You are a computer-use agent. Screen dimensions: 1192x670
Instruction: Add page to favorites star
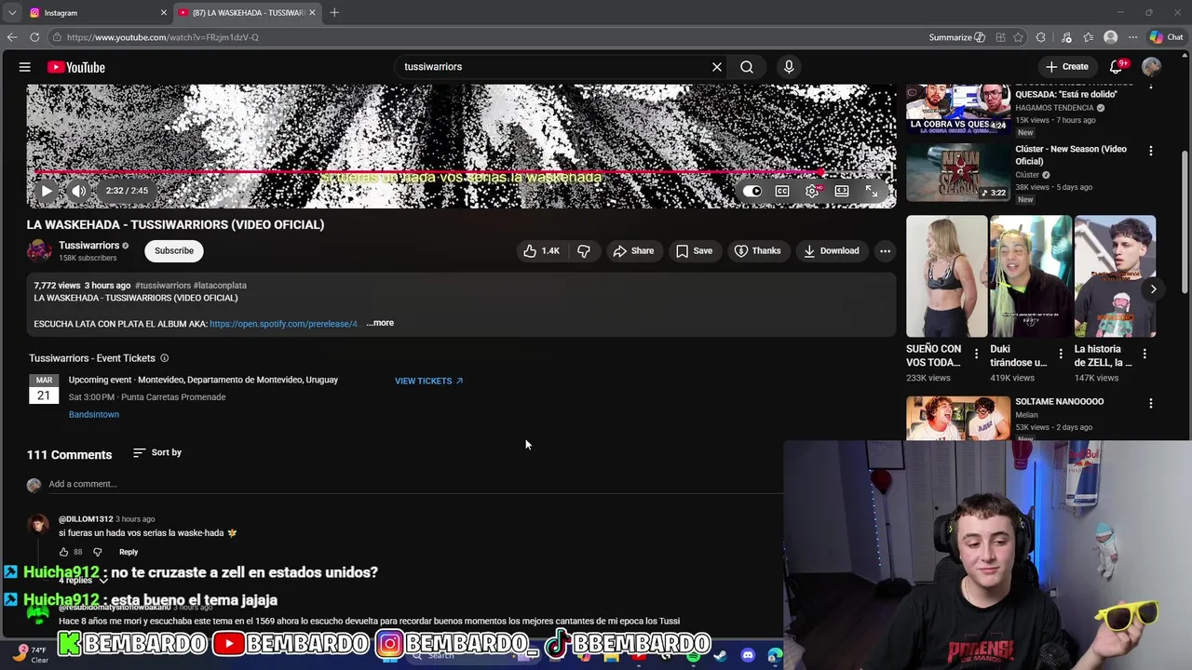1019,37
